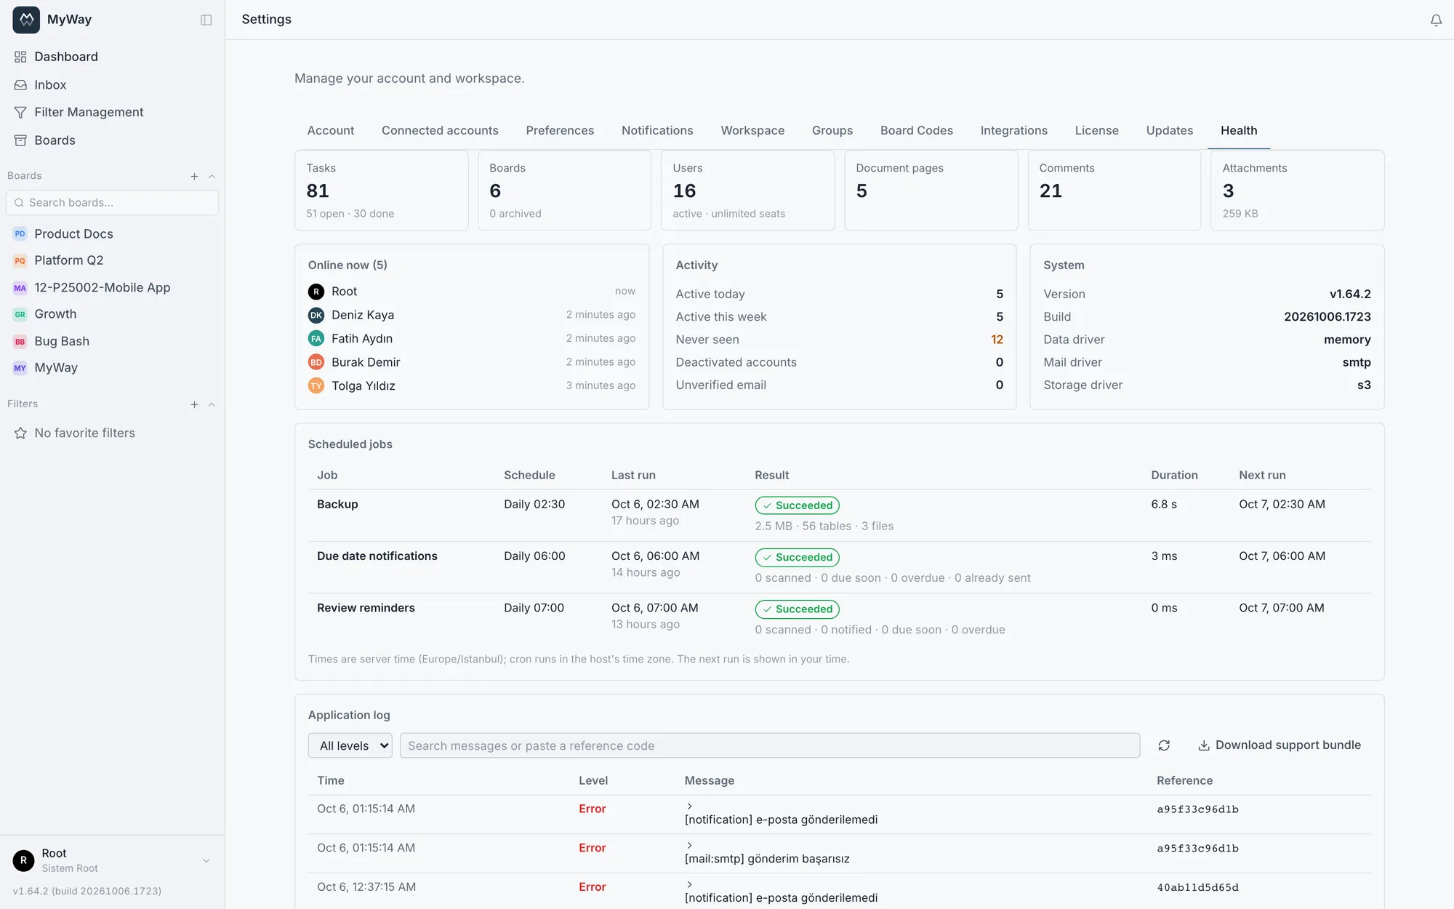Open the Bug Bash board
This screenshot has width=1454, height=909.
coord(62,341)
